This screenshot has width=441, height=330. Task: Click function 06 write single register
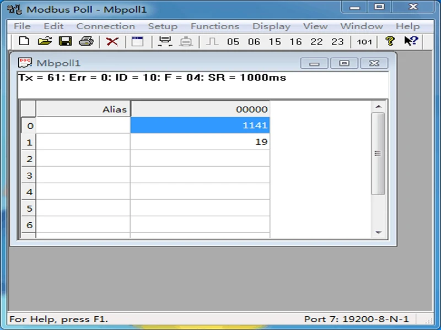[x=254, y=42]
